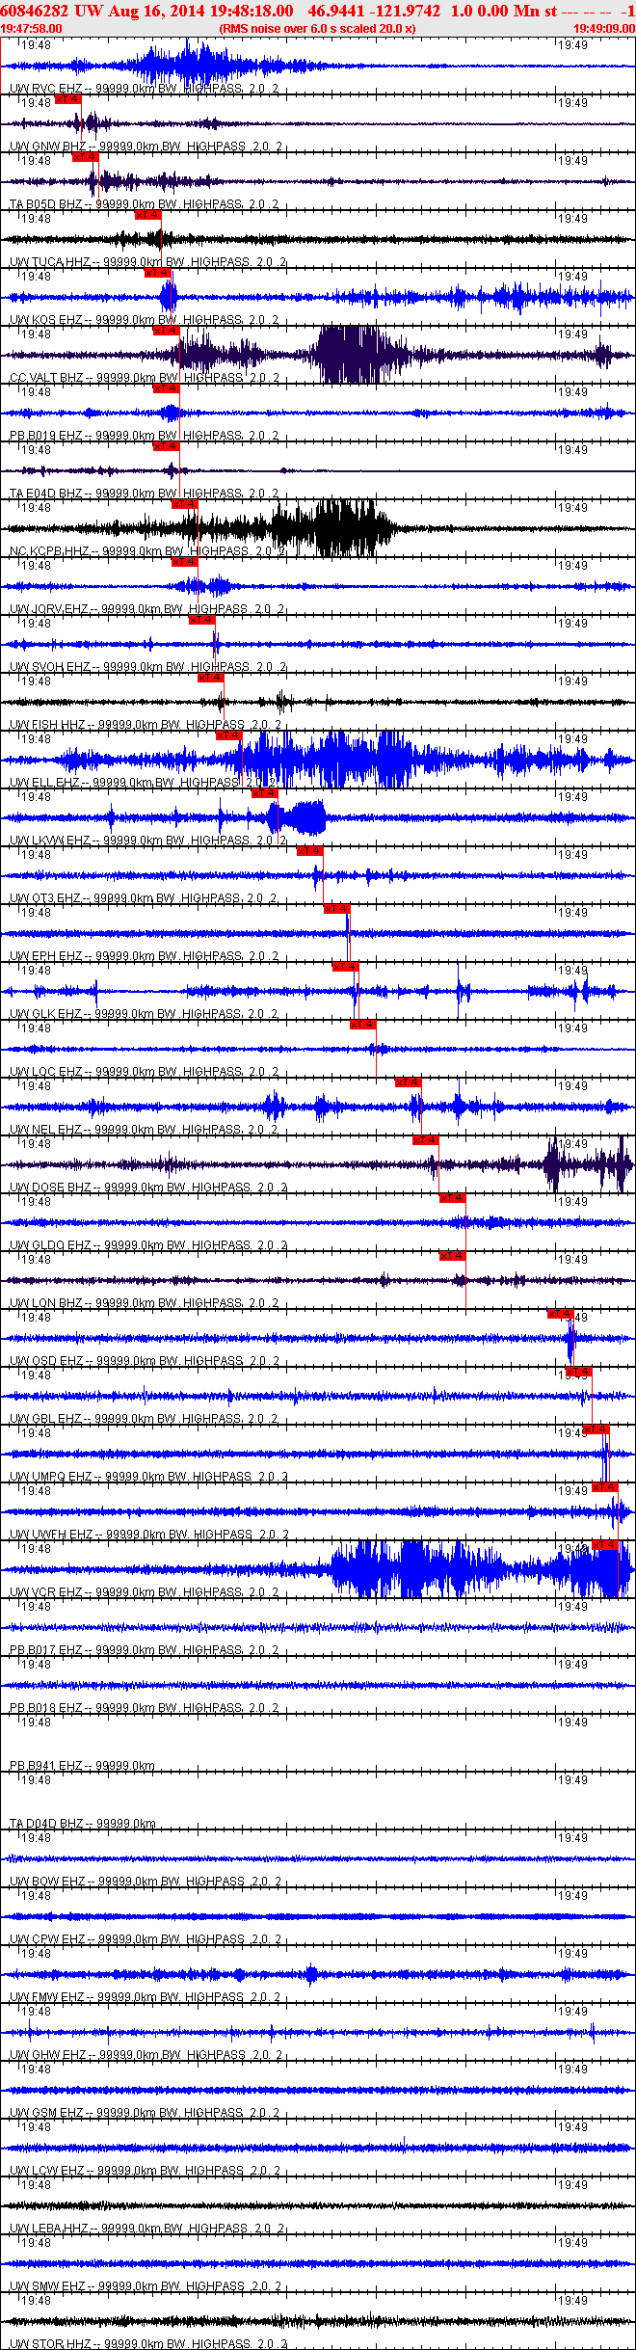Select the pick flag on the TUCA trace
636x2350 pixels.
[x=147, y=215]
